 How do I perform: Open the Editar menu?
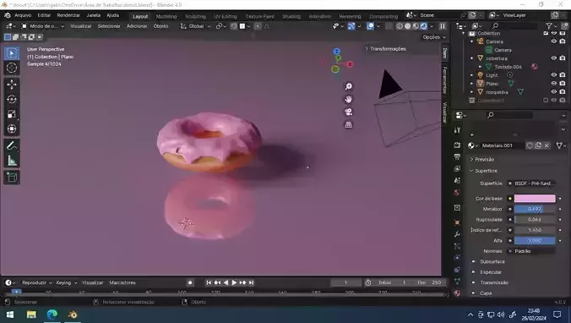click(x=44, y=15)
